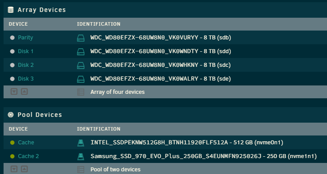Click the Disk 1 status indicator dot
This screenshot has height=174, width=327.
point(12,51)
